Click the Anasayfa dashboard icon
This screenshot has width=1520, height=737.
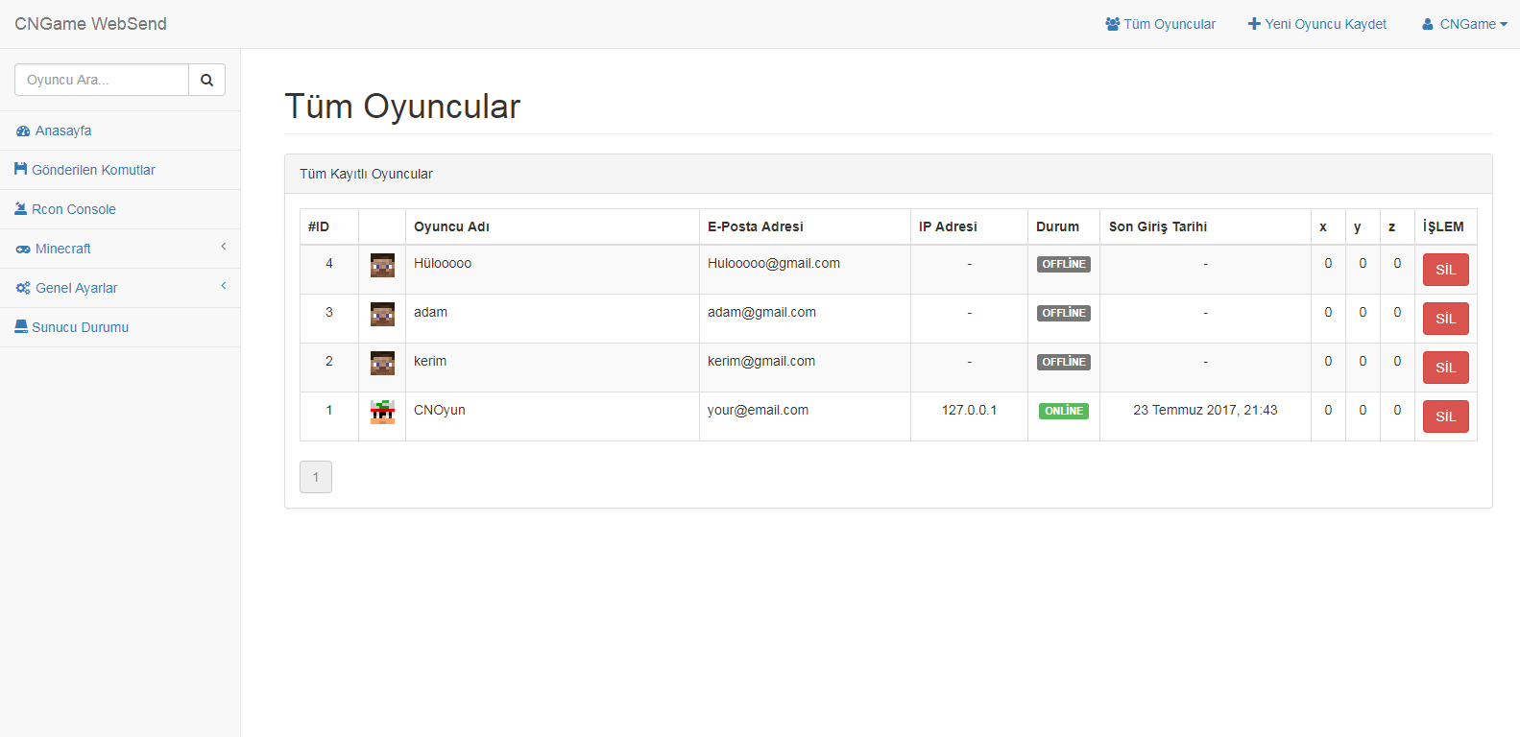pos(23,131)
